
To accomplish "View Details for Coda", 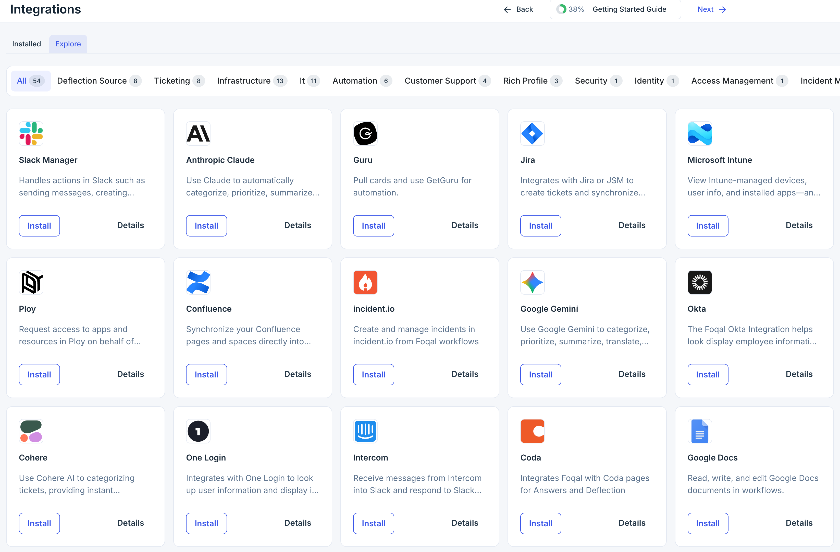I will (632, 523).
